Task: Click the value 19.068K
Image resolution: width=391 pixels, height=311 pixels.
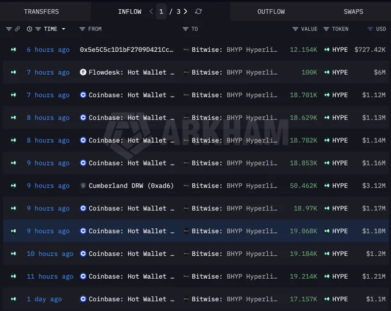Action: click(304, 231)
